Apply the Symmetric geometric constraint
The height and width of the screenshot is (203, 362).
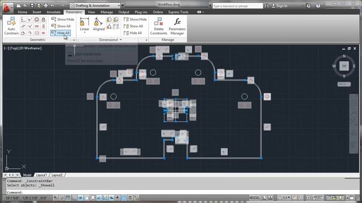(37, 33)
